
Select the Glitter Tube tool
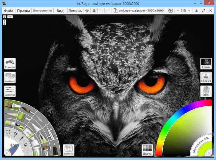coord(36,151)
